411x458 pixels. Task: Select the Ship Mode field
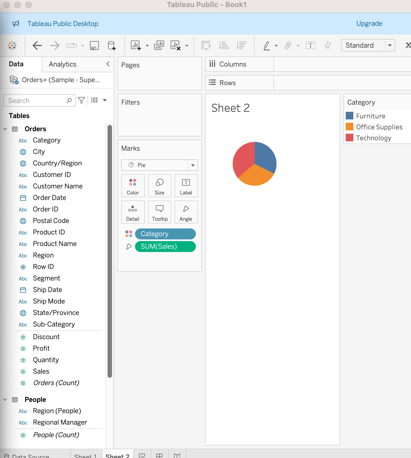tap(49, 301)
